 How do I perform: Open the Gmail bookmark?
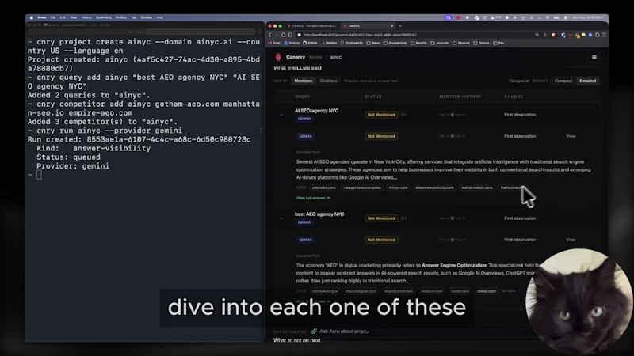[x=274, y=43]
